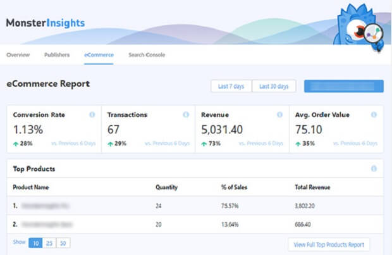The image size is (392, 255).
Task: Click the 75.10 average order value
Action: [x=309, y=130]
